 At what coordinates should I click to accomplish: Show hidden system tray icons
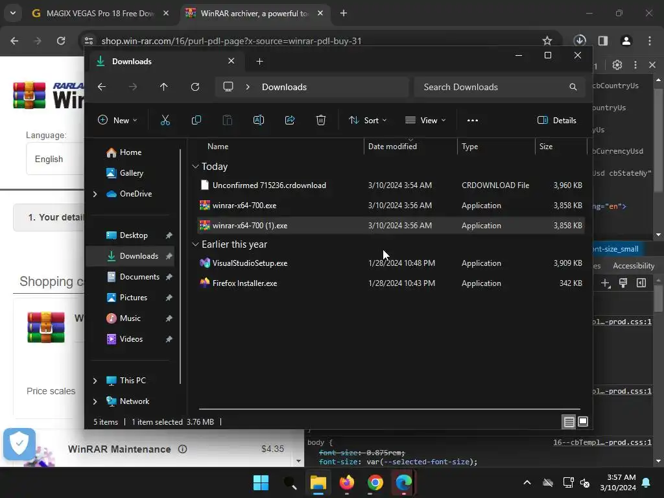pyautogui.click(x=527, y=482)
